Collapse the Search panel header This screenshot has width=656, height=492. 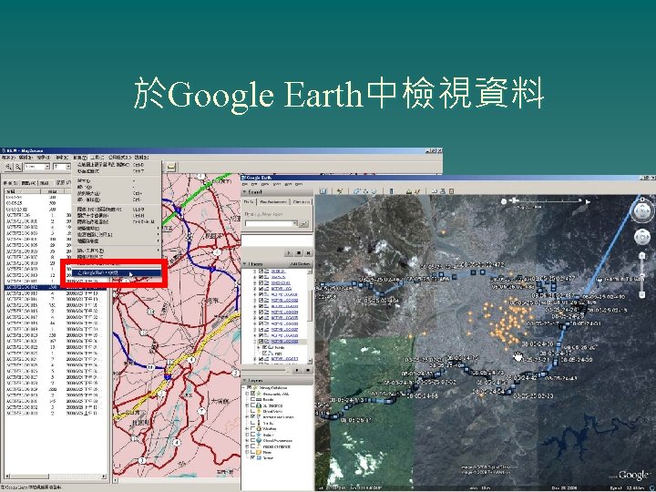coord(245,192)
